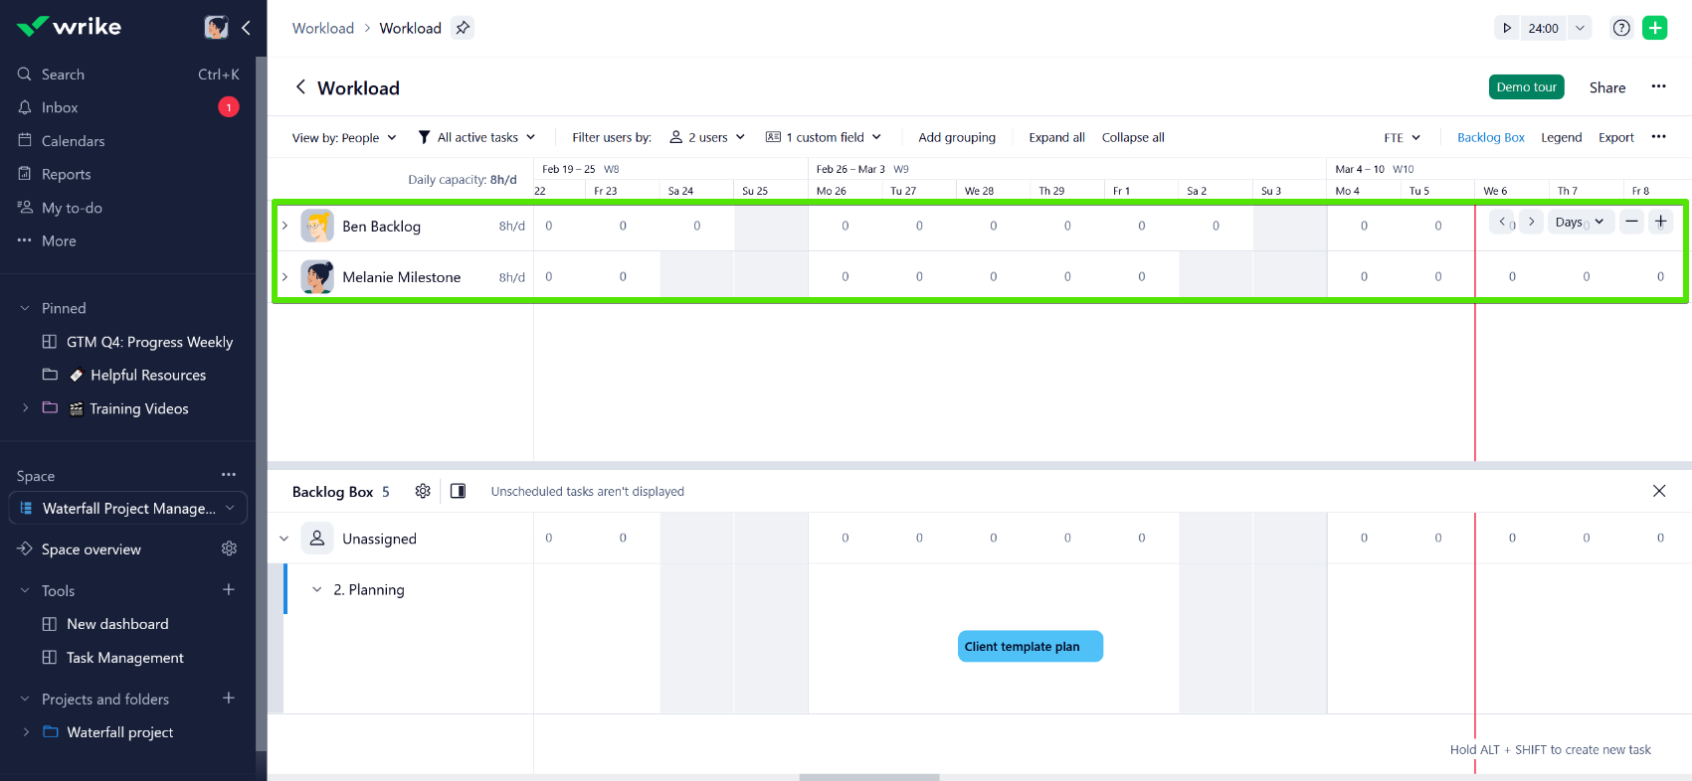Screen dimensions: 1692x781
Task: Show the Legend
Action: pyautogui.click(x=1561, y=137)
